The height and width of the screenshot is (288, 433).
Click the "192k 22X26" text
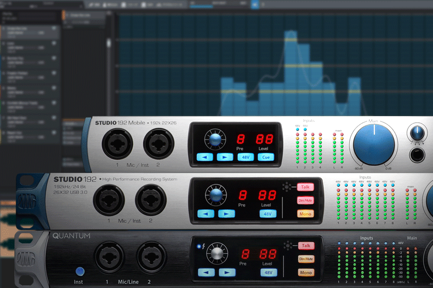click(163, 123)
